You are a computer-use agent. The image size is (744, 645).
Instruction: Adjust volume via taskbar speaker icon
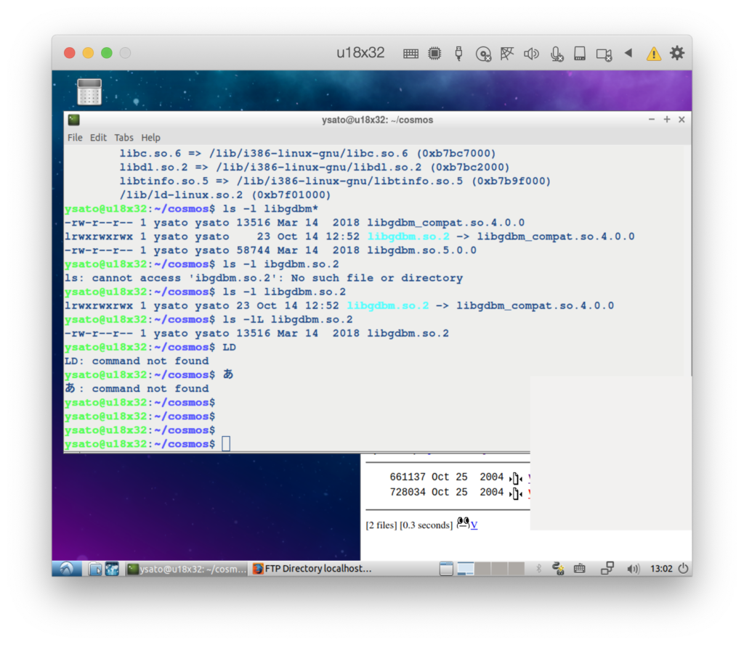[633, 569]
